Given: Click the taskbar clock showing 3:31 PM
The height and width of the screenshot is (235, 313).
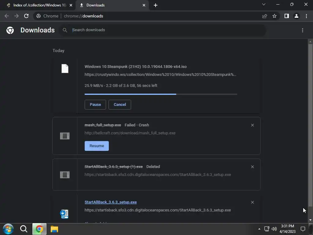Looking at the screenshot, I should pyautogui.click(x=287, y=229).
